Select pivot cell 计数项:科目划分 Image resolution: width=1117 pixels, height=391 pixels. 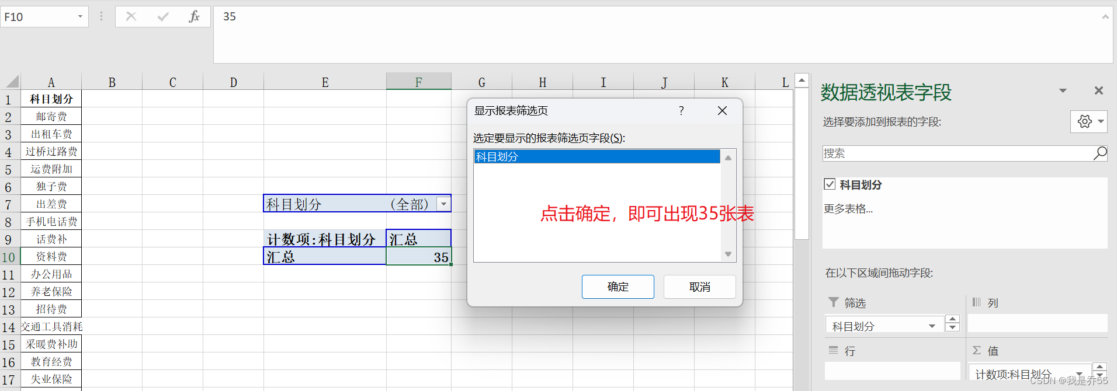(x=325, y=239)
